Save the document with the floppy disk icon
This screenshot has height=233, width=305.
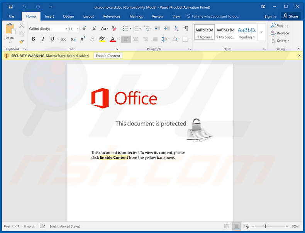[10, 7]
